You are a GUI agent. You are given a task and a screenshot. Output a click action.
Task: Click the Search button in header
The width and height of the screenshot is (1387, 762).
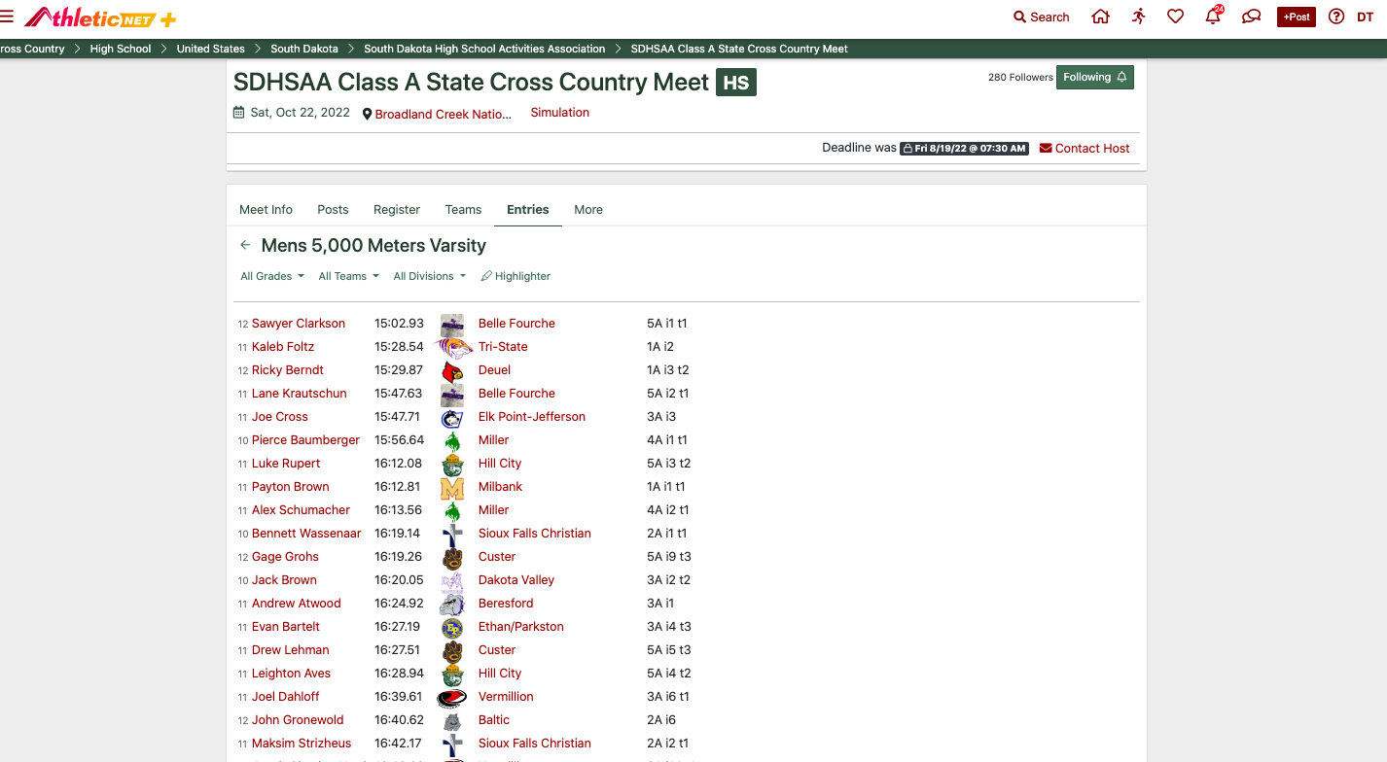1041,17
